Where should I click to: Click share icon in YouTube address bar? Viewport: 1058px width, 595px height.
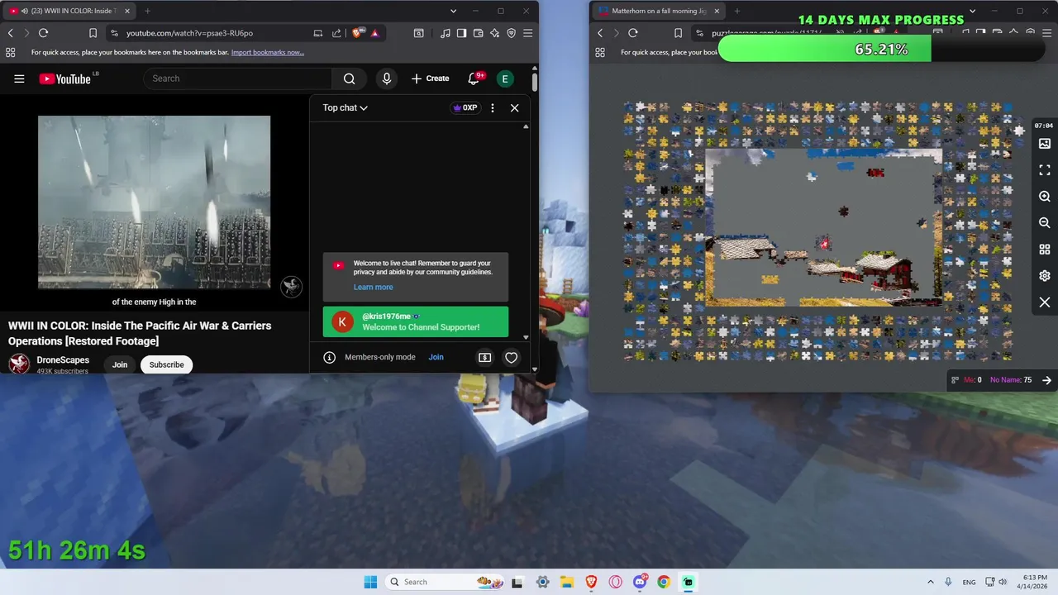coord(336,33)
